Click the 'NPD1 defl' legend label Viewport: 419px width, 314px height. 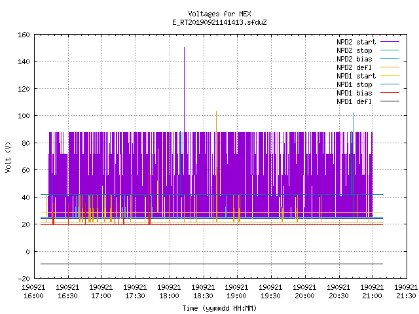tap(354, 101)
